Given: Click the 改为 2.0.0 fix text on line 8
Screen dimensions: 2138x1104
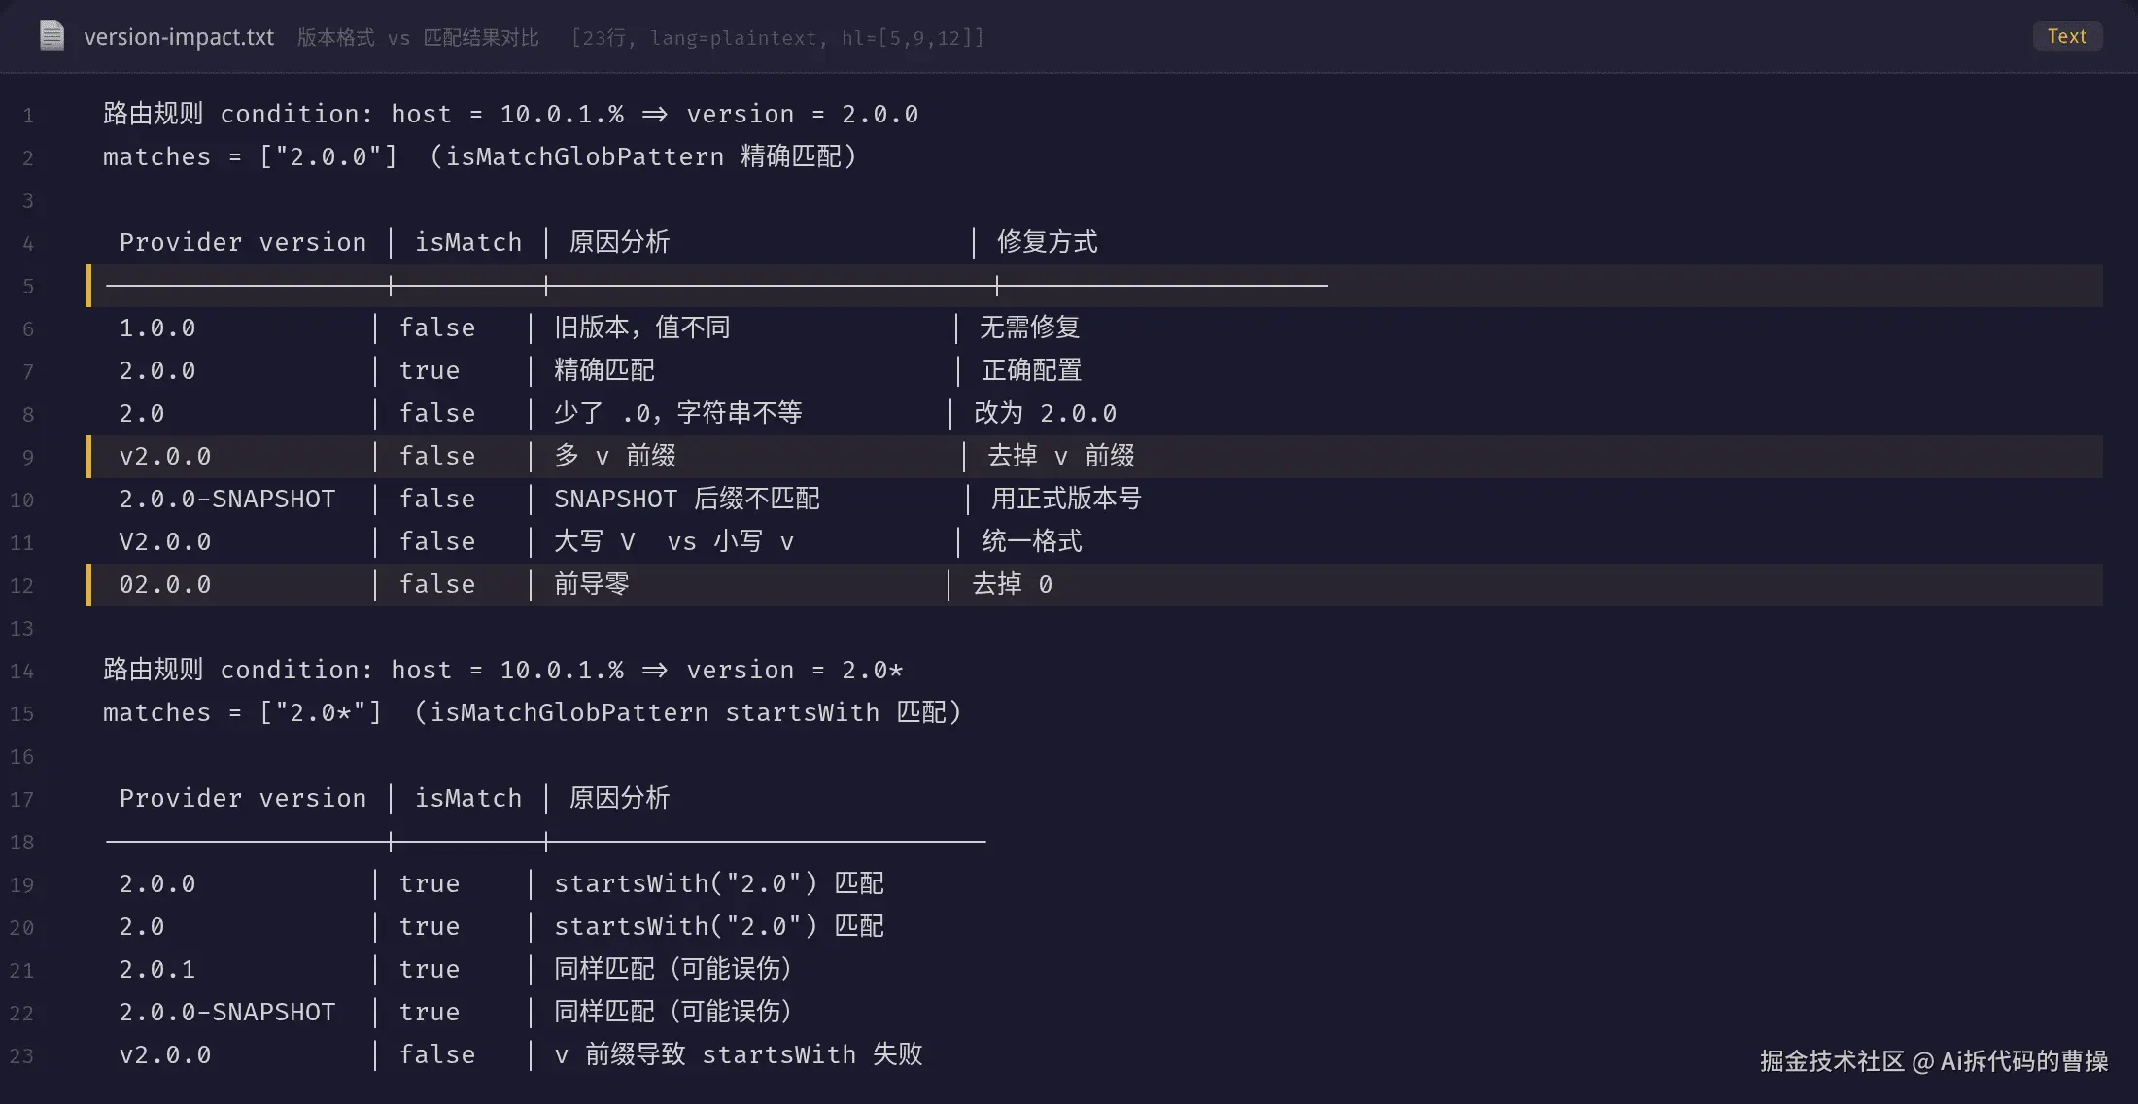Looking at the screenshot, I should click(1046, 413).
